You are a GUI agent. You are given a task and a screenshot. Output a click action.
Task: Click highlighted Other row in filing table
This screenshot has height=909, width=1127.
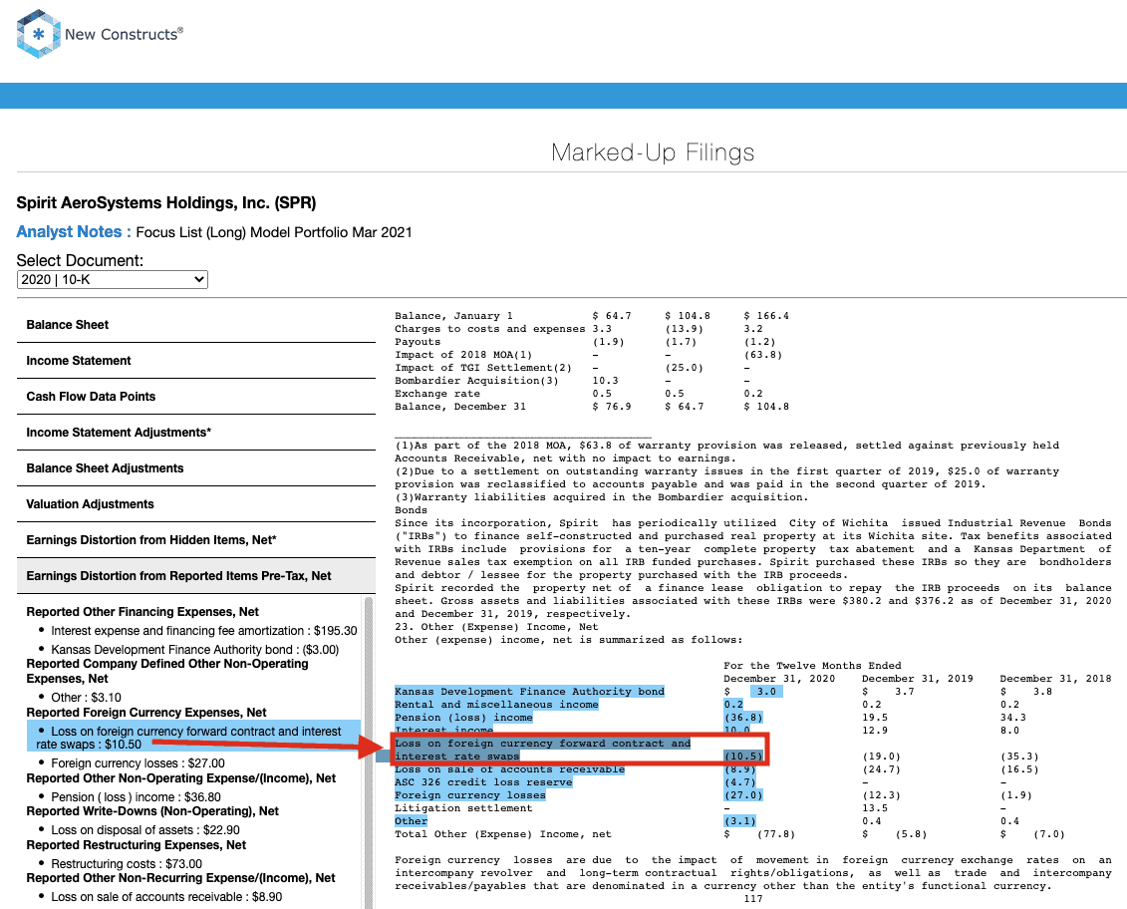[412, 821]
